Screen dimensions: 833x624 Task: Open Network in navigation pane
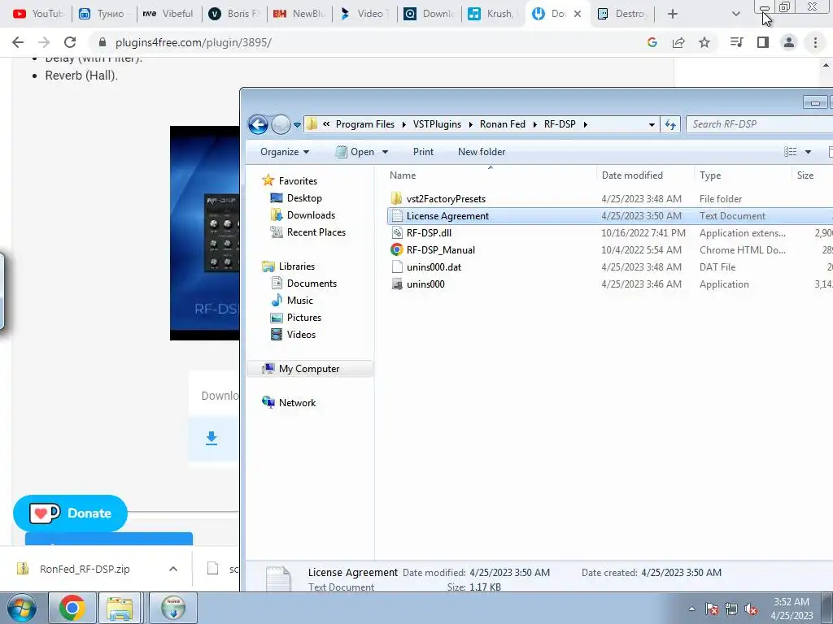coord(297,403)
